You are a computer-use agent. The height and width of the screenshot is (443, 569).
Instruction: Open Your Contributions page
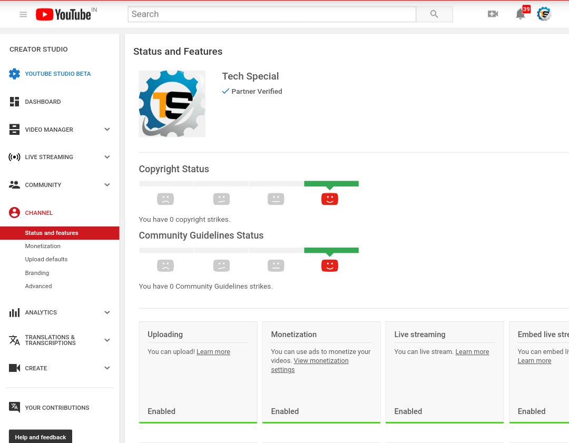click(x=57, y=408)
